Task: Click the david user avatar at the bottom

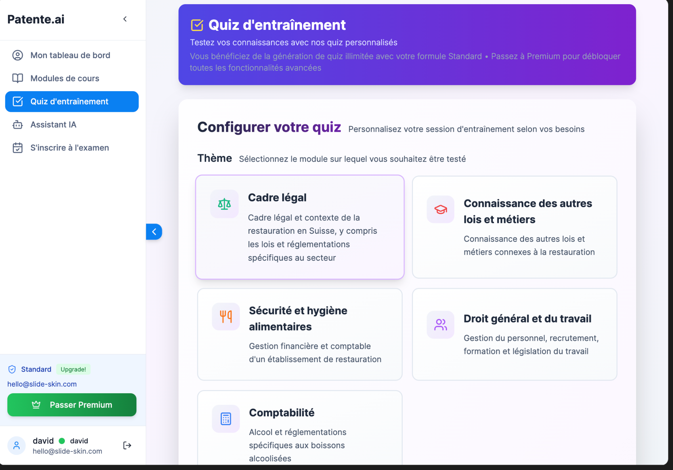Action: tap(16, 445)
